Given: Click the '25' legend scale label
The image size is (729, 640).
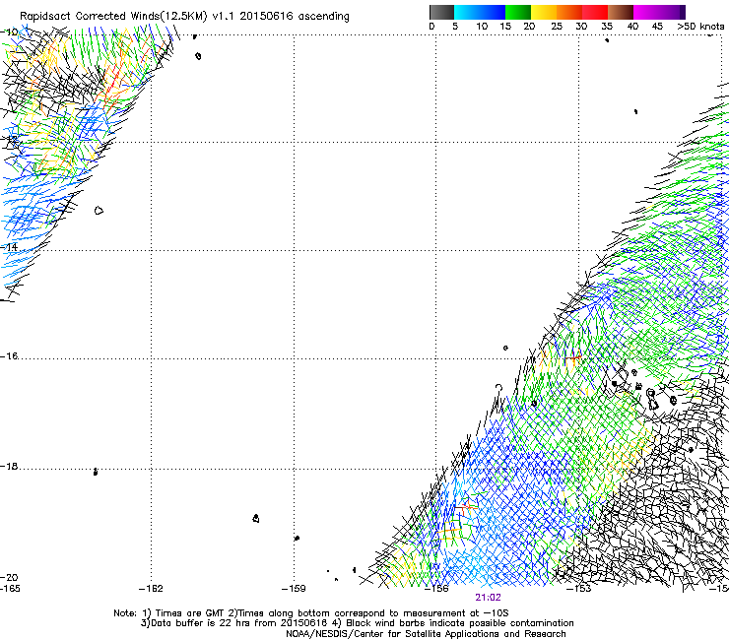Looking at the screenshot, I should click(557, 27).
